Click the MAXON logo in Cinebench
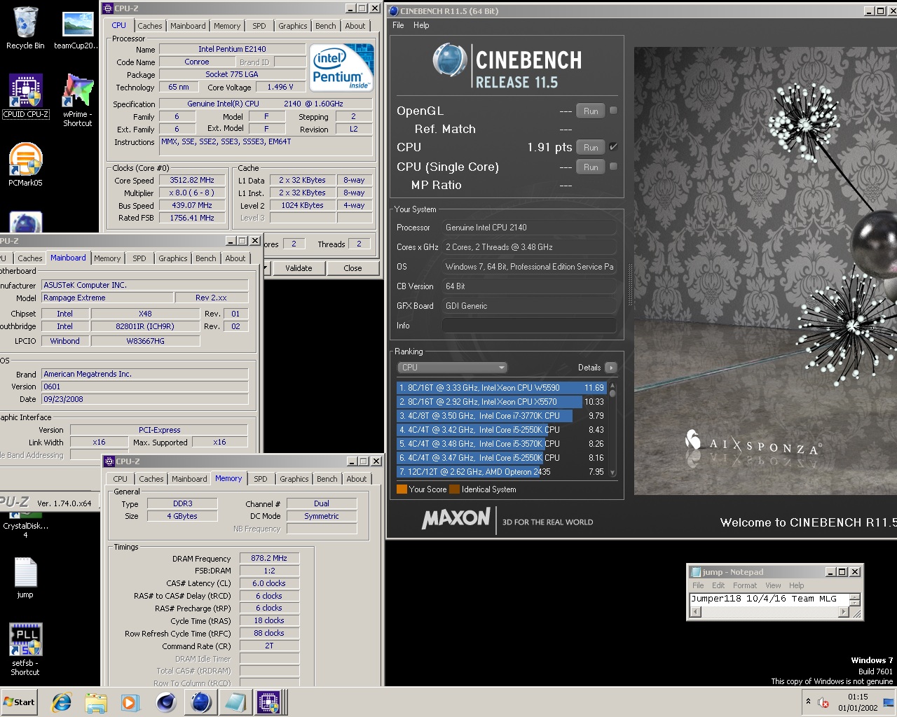 (456, 519)
